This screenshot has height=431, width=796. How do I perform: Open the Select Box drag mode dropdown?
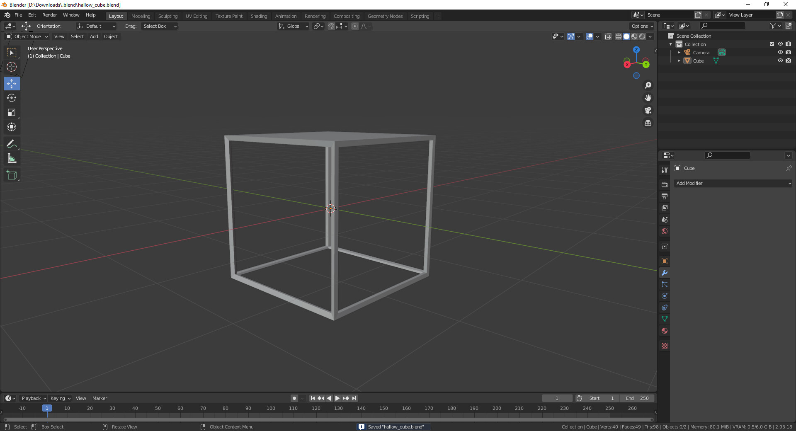click(159, 26)
